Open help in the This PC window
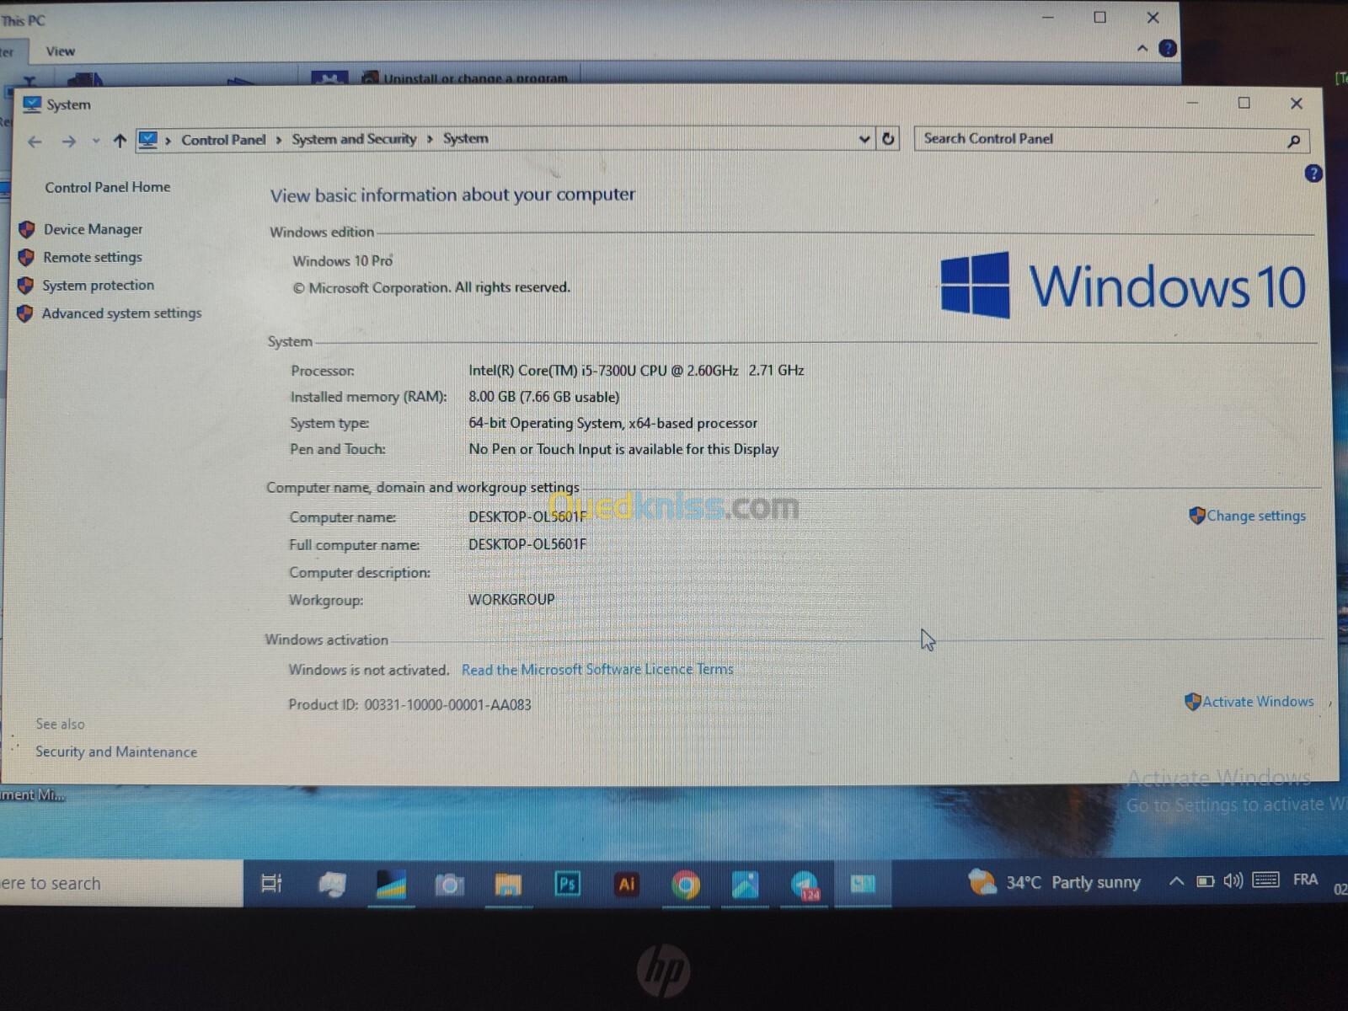Screen dimensions: 1348x1011 (1168, 49)
